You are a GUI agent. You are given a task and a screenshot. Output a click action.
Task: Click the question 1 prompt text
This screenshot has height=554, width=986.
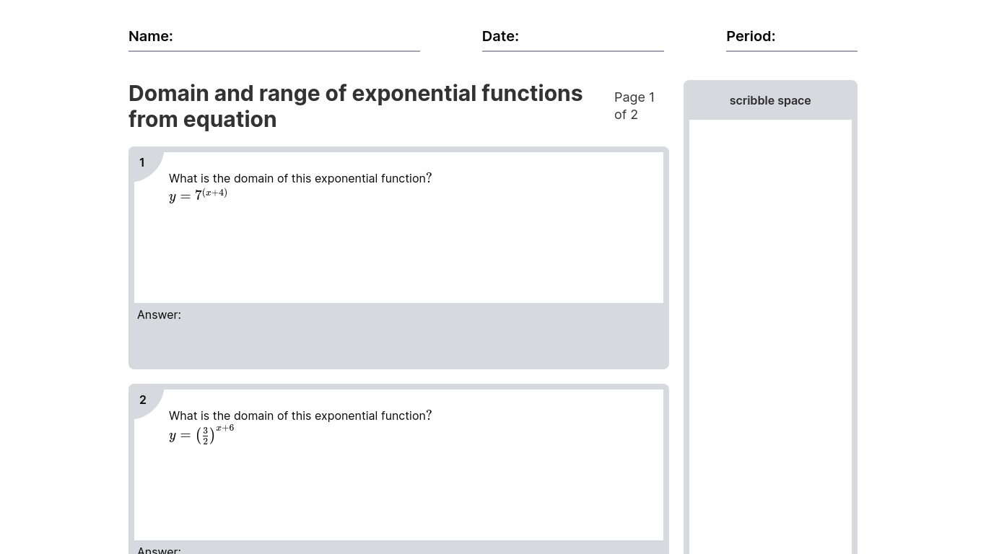(x=300, y=178)
